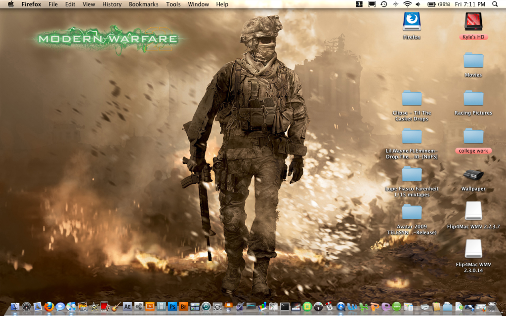
Task: Click the Spaces number menu bar icon
Action: [x=359, y=4]
